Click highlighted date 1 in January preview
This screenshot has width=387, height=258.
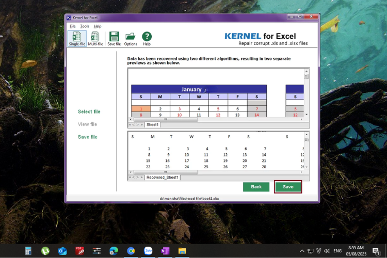[x=141, y=109]
